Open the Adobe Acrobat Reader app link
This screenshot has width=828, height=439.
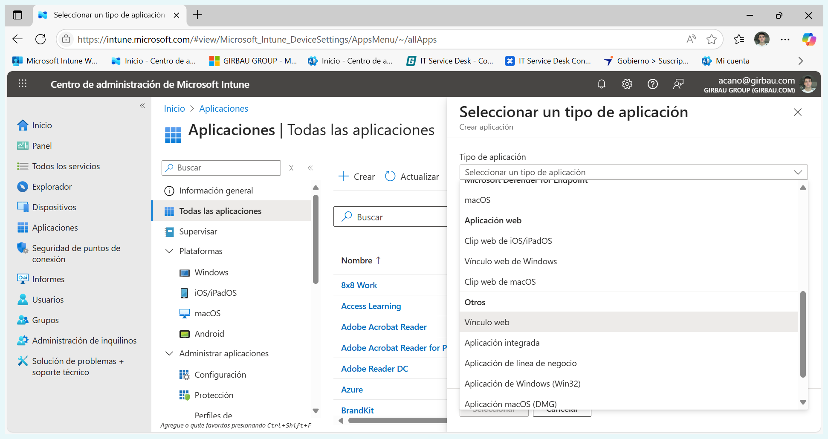tap(383, 327)
